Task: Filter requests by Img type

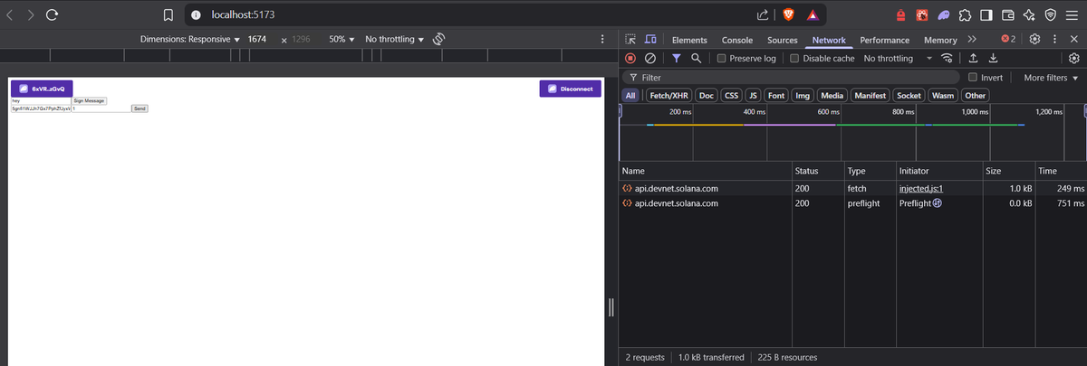Action: tap(803, 95)
